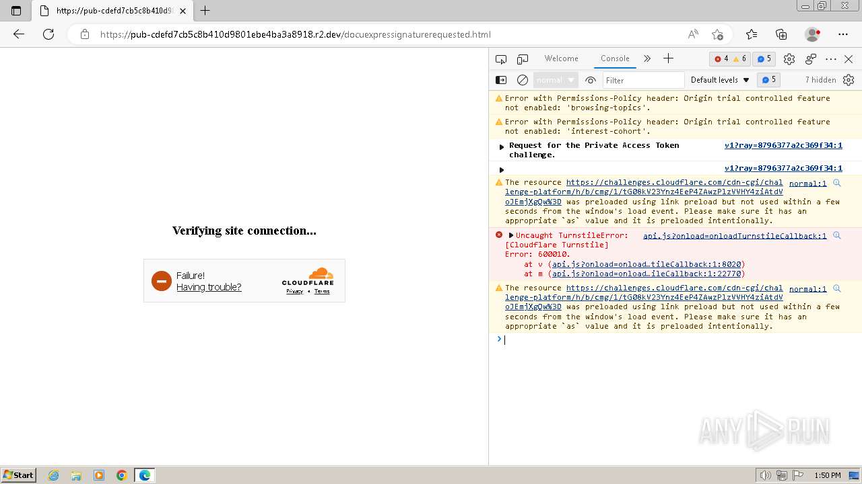Open the stack trace link ending 1:22770
Image resolution: width=862 pixels, height=484 pixels.
pos(646,274)
